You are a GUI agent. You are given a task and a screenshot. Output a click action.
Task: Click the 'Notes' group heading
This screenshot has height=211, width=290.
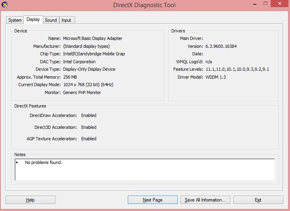coord(20,154)
